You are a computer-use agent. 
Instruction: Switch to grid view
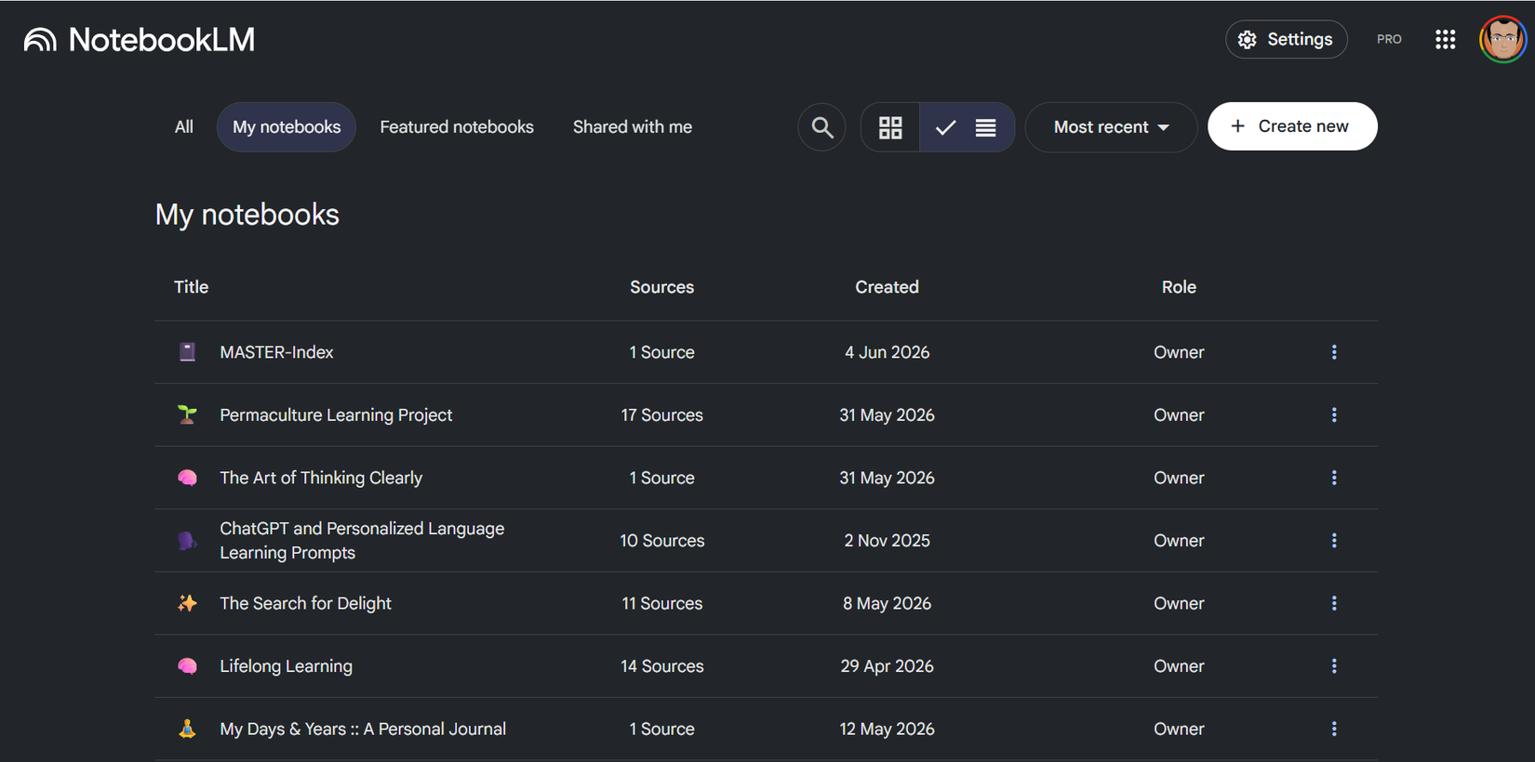coord(890,127)
